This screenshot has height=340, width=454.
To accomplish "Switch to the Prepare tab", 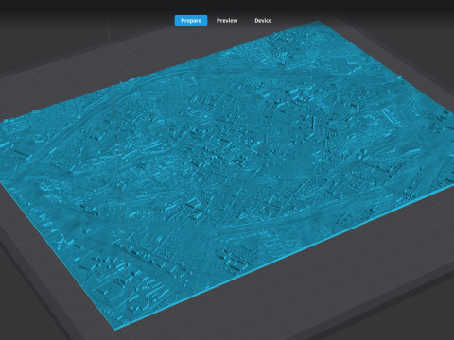I will pos(191,21).
